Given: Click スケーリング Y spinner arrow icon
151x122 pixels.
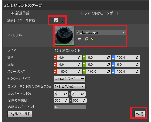Looking at the screenshot, I should pos(108,72).
